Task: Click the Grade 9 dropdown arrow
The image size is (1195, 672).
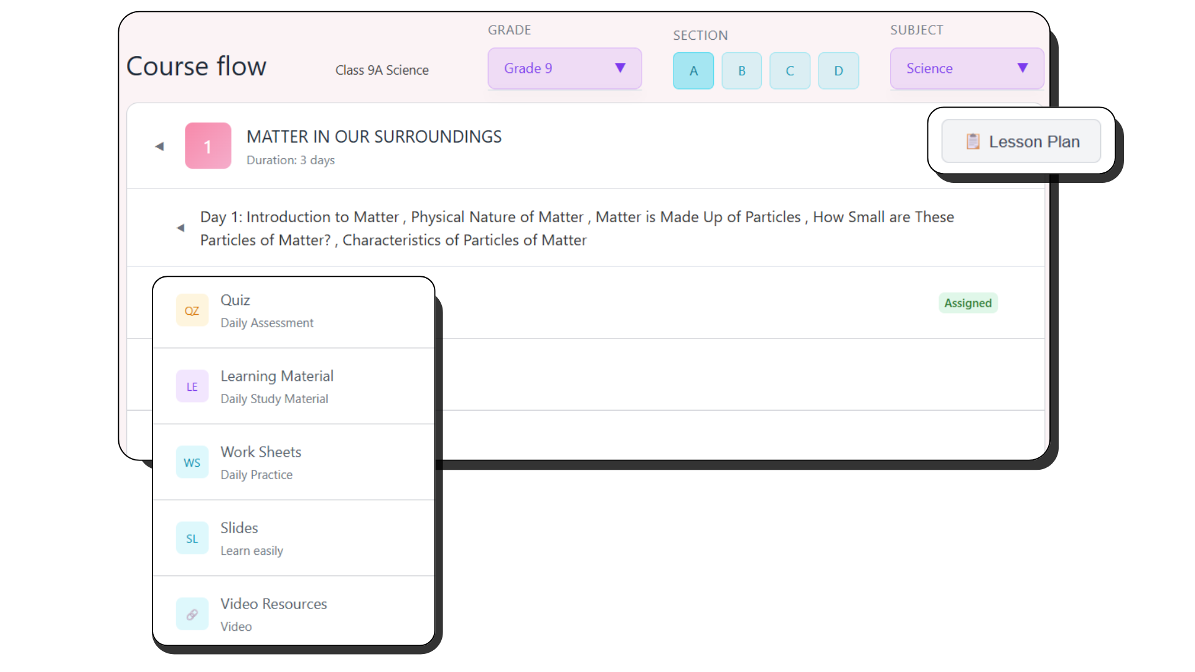Action: tap(621, 68)
